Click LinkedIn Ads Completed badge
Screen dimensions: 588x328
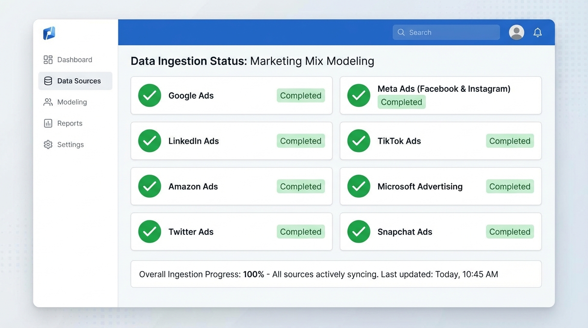[x=300, y=141]
